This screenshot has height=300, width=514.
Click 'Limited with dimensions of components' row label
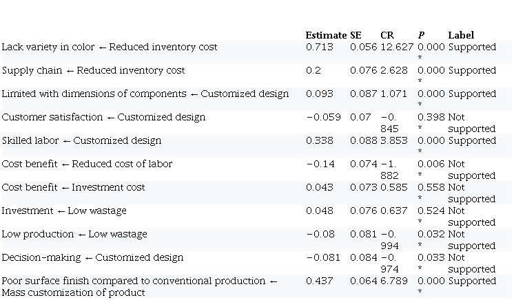click(x=145, y=94)
